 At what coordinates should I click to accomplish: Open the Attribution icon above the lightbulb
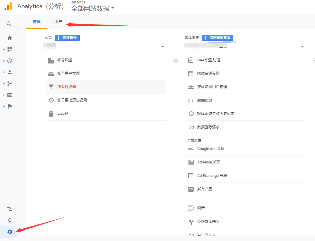(x=10, y=209)
